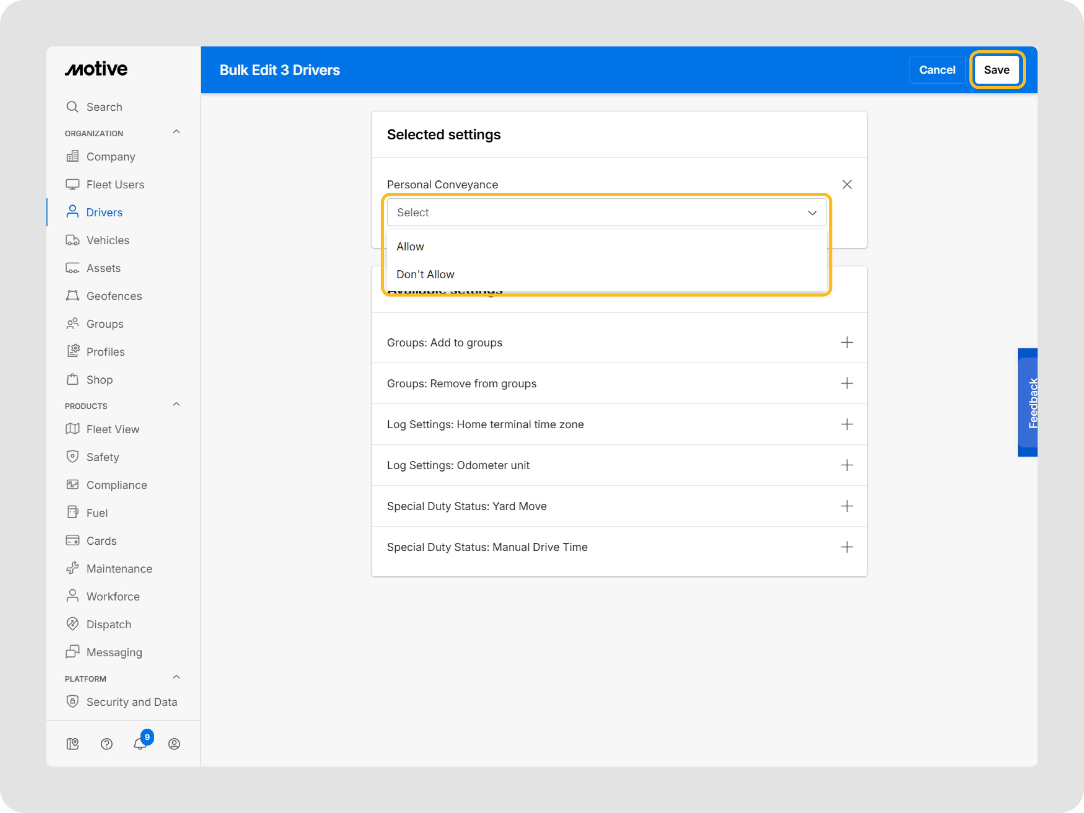The width and height of the screenshot is (1084, 813).
Task: Go to Vehicles in sidebar
Action: (107, 240)
